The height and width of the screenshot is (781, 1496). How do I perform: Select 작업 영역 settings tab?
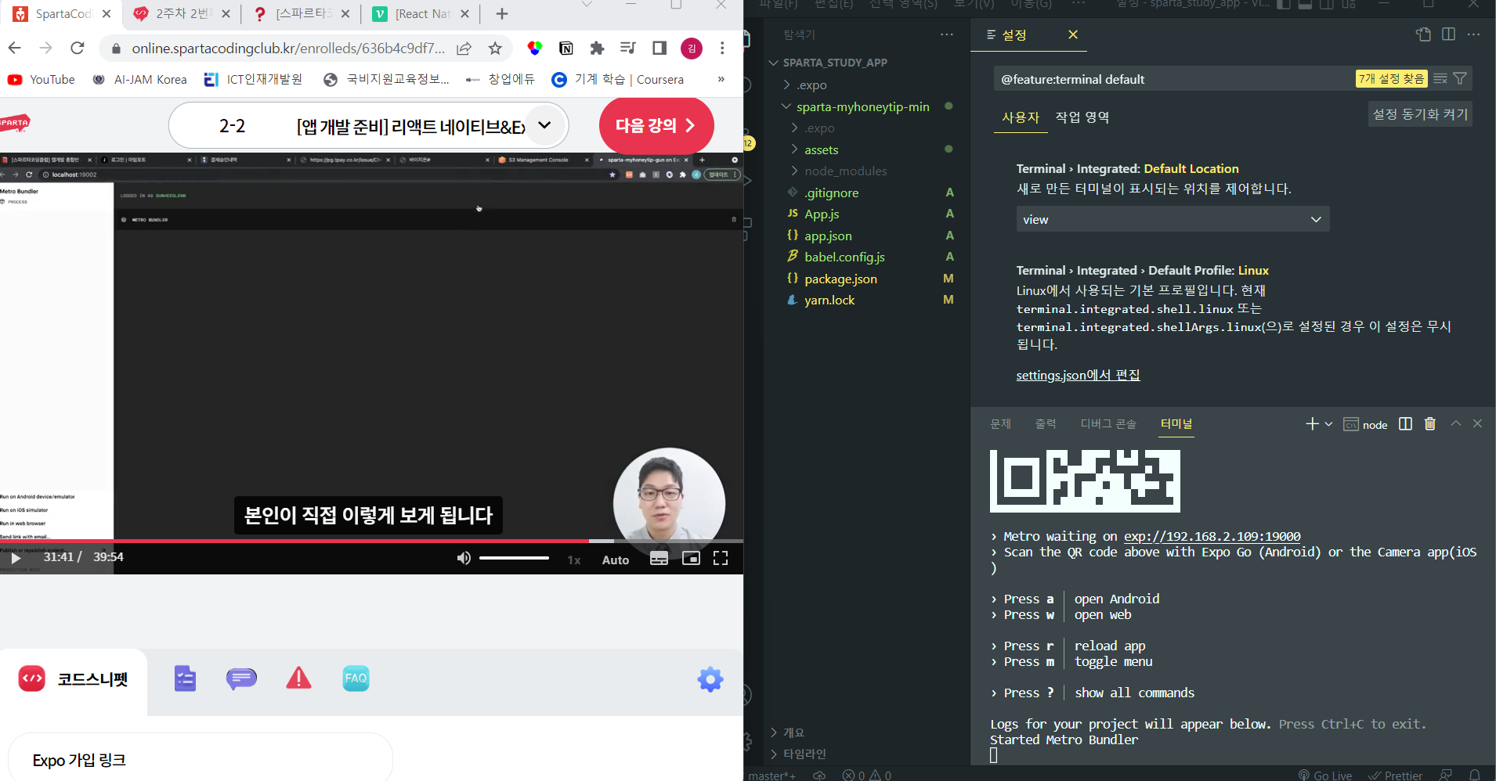pos(1082,117)
